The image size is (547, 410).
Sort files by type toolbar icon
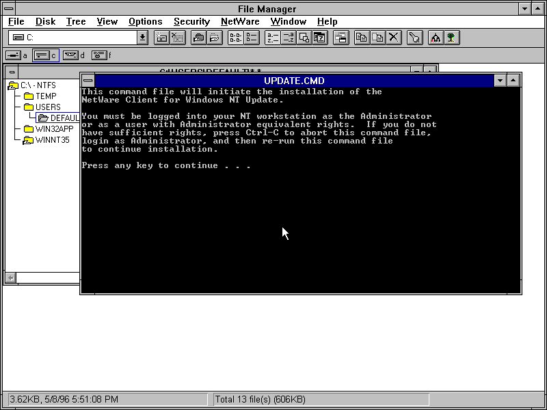click(289, 38)
